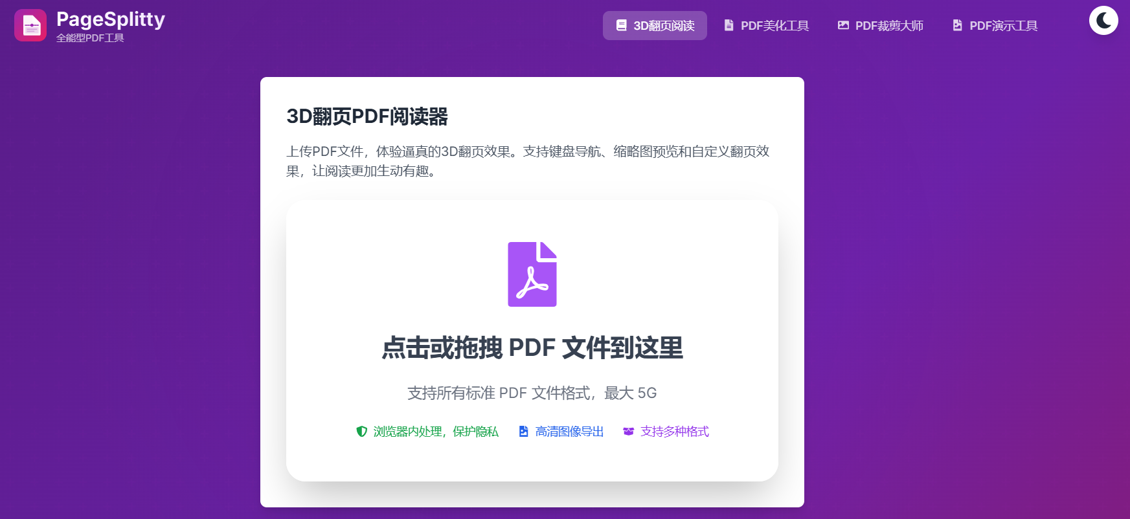
Task: Click the book icon beside 3D翻页阅读
Action: pos(621,25)
